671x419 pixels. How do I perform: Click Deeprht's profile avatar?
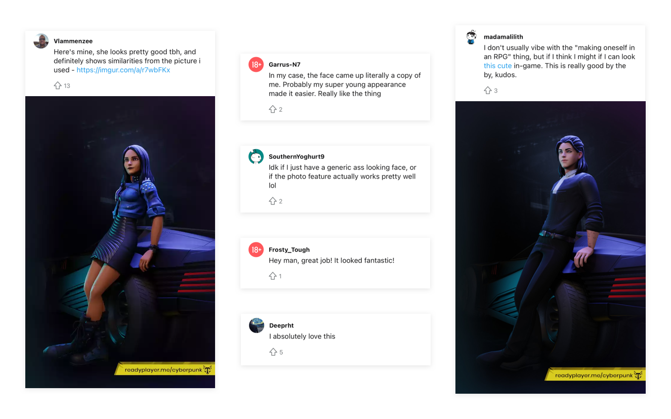257,325
